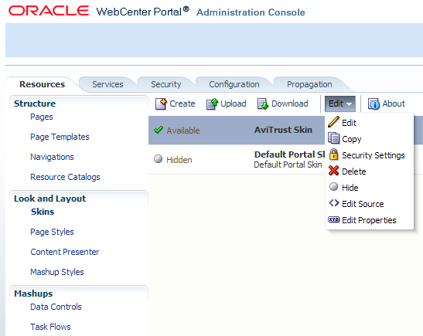423x336 pixels.
Task: Click the Create document icon
Action: 161,104
